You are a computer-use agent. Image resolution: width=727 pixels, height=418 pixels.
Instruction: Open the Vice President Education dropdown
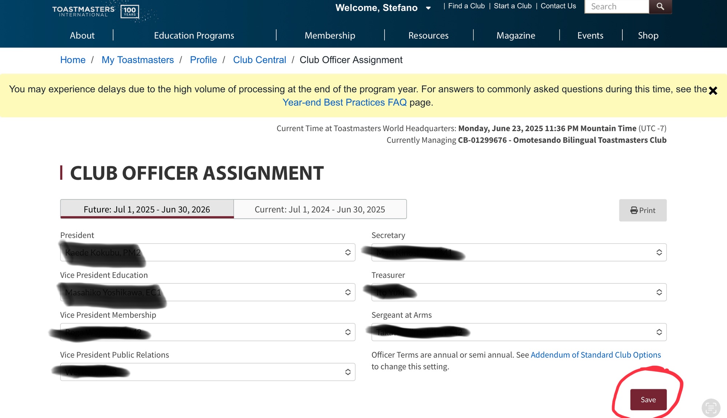coord(208,292)
